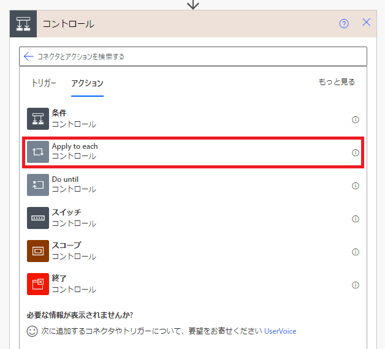Show info for the スコープ action
Screen dimensions: 385x349
(x=356, y=252)
